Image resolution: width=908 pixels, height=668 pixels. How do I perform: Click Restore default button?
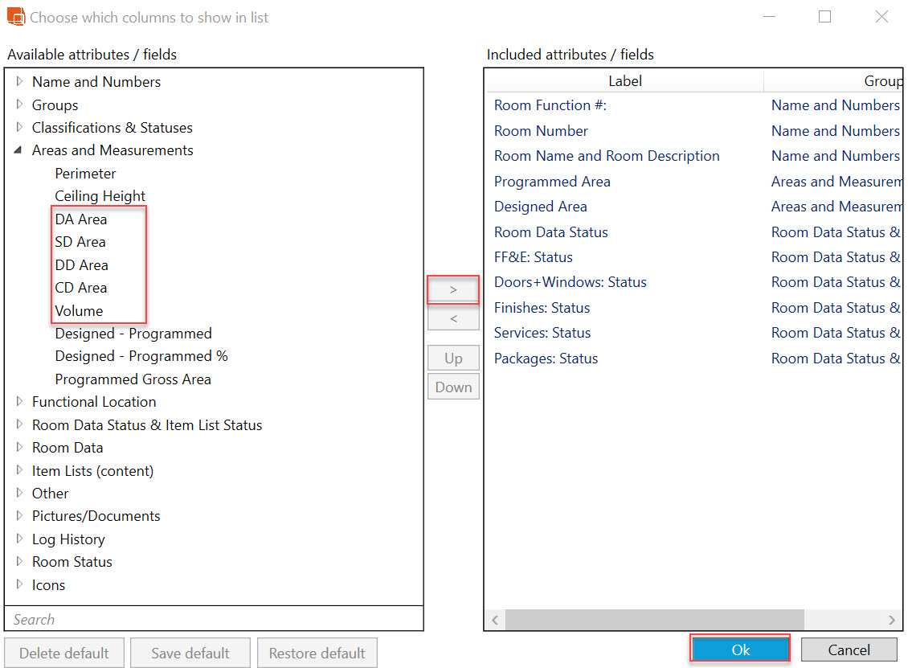tap(317, 653)
